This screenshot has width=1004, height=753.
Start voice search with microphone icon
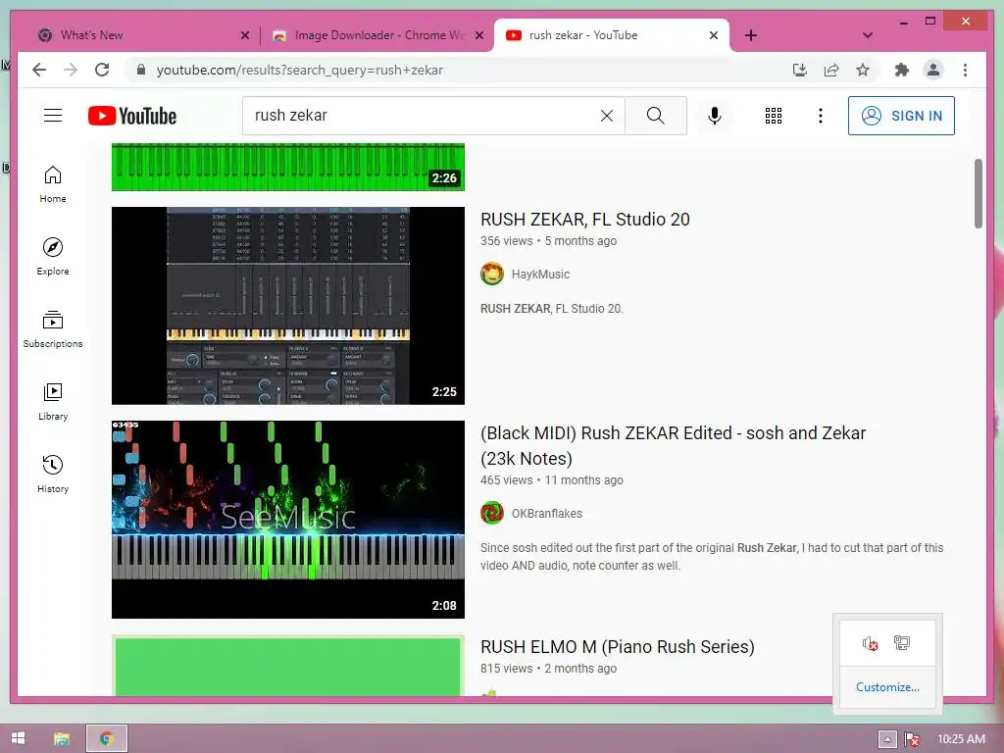(715, 116)
